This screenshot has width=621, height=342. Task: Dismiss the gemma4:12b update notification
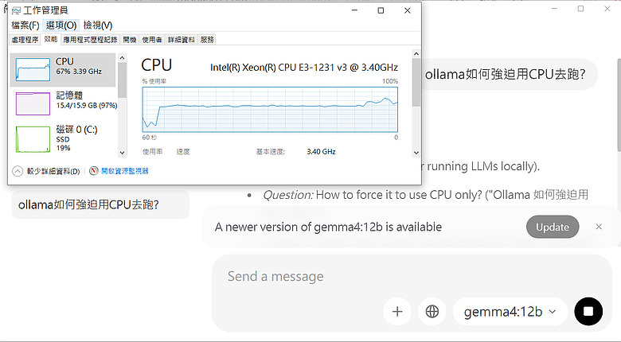tap(599, 227)
